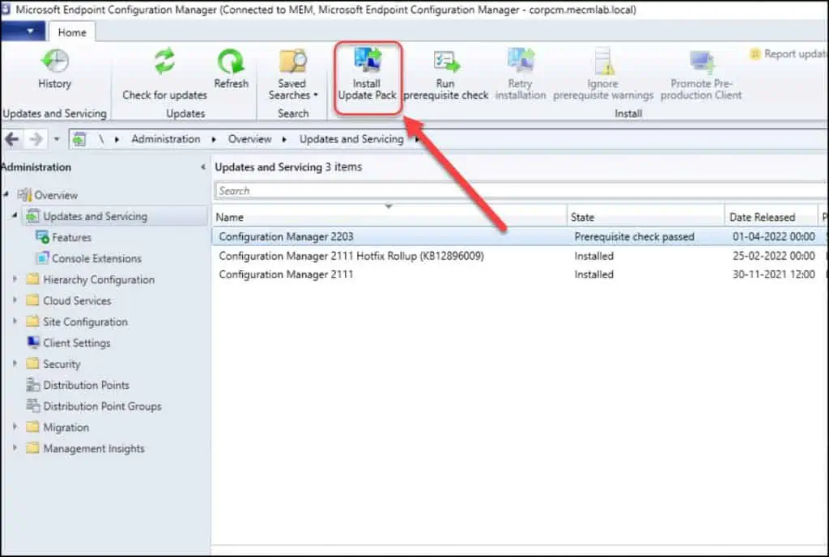Expand Security node arrow
The width and height of the screenshot is (829, 557).
click(15, 363)
